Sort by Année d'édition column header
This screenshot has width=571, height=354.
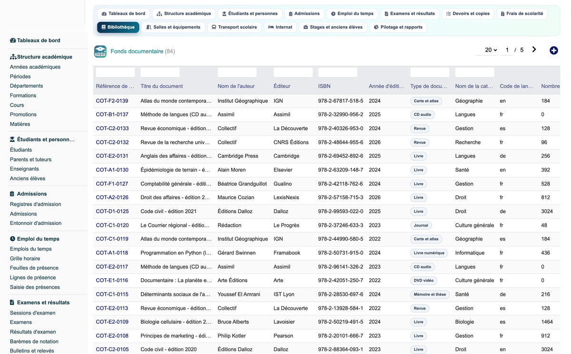coord(386,86)
